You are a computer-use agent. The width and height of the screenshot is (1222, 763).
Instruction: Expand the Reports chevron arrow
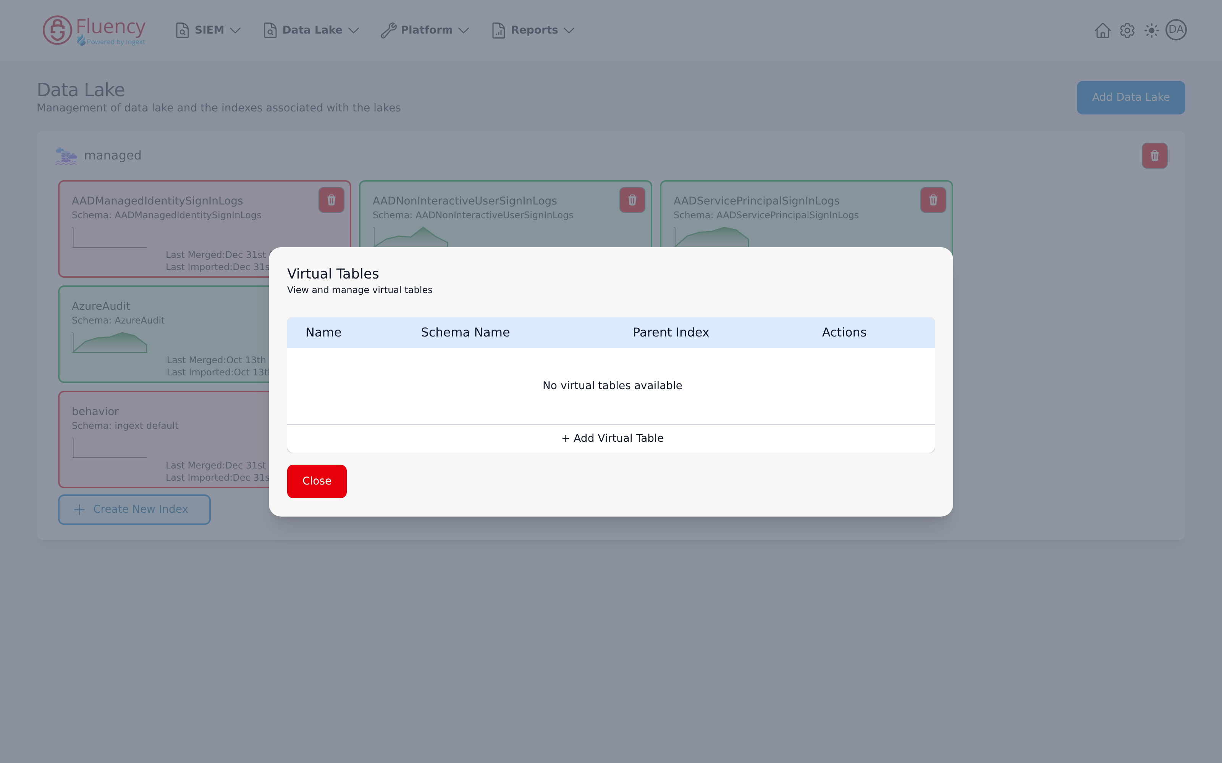coord(569,31)
